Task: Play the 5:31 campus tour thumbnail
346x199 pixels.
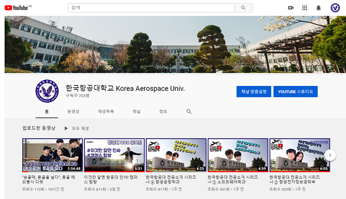Action: click(x=114, y=155)
